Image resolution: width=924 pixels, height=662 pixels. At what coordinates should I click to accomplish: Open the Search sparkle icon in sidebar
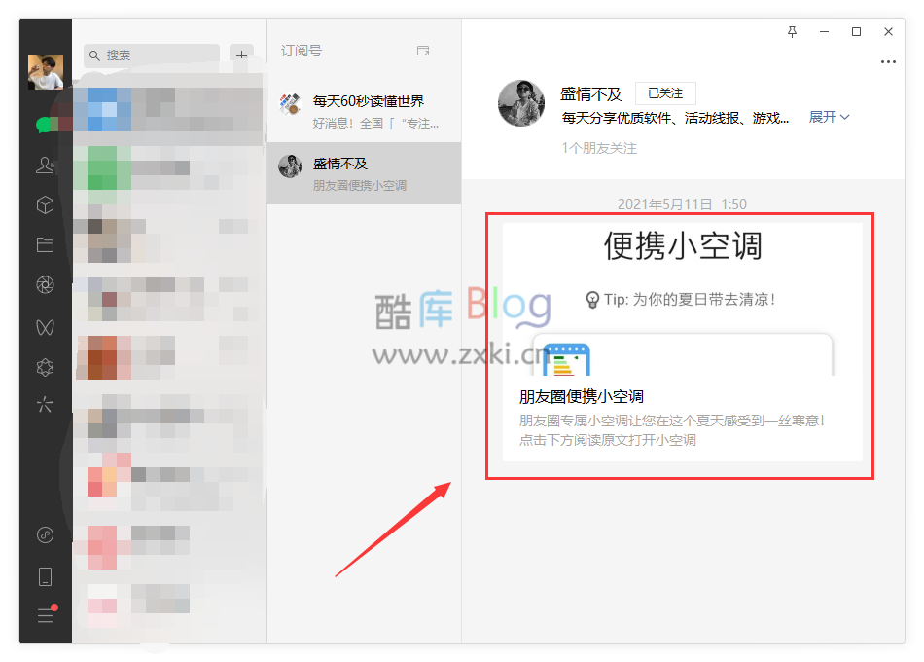45,404
